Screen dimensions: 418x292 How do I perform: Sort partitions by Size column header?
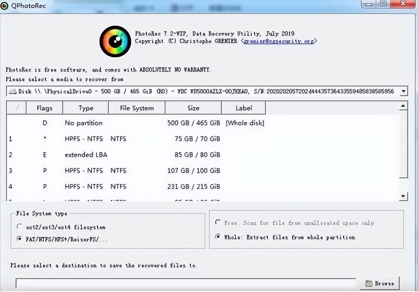coord(193,108)
